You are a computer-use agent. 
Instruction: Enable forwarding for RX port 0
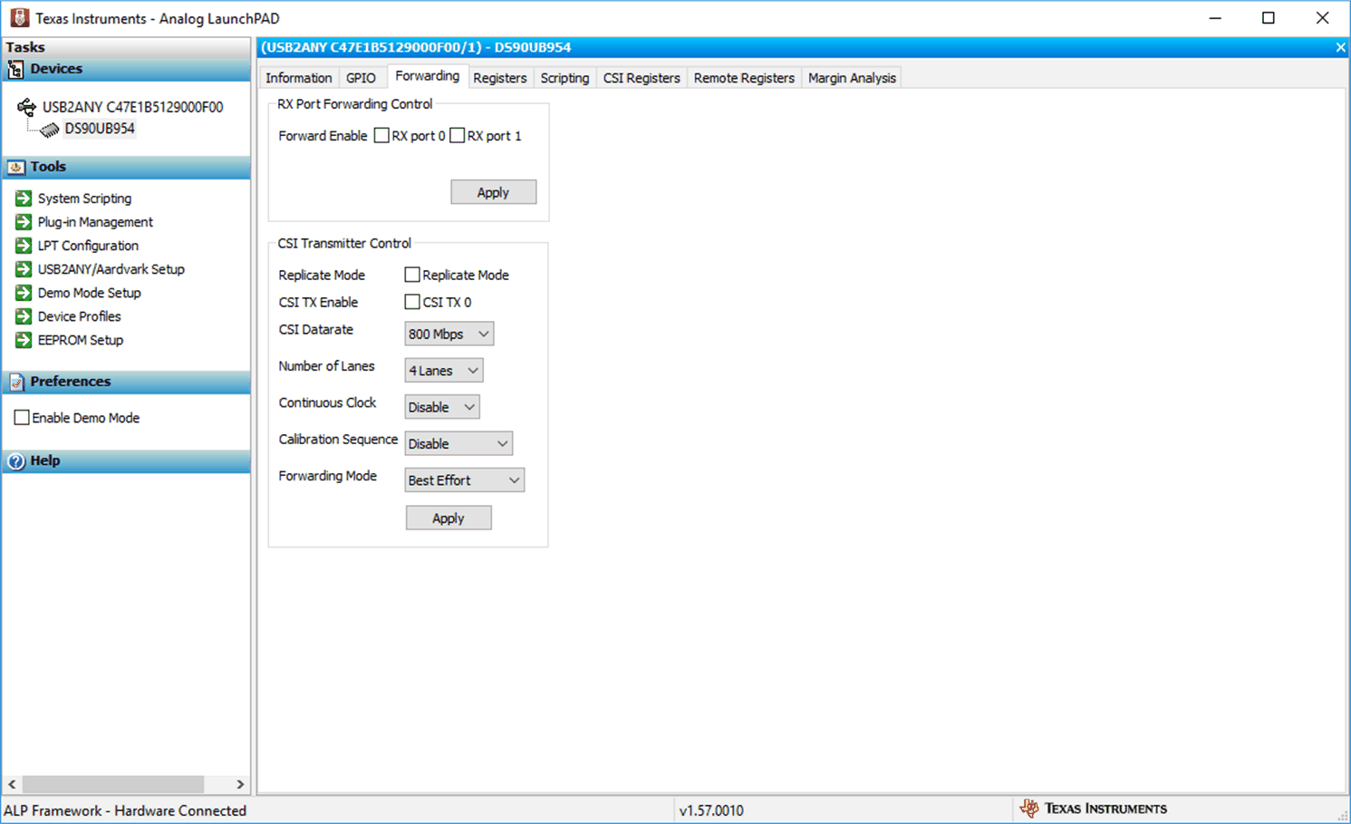click(x=381, y=135)
